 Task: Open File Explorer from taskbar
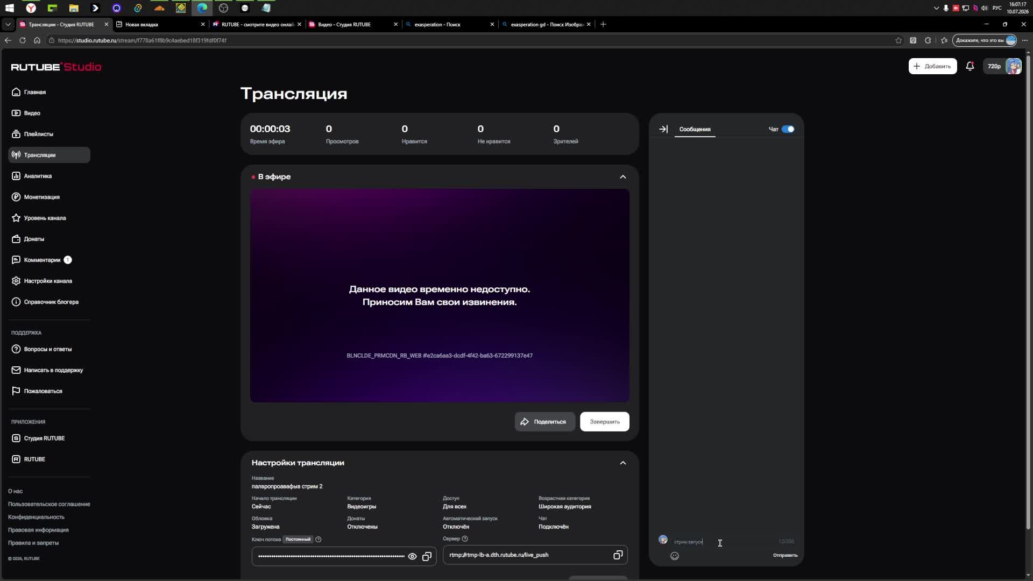click(x=74, y=8)
